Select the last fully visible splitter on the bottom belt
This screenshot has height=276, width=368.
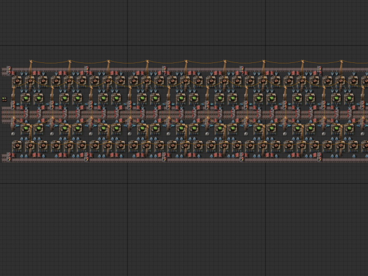(x=319, y=157)
